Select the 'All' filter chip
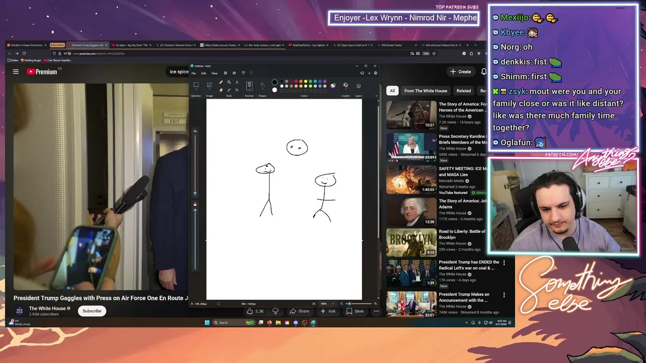Screen dimensions: 646x363 tap(392, 91)
